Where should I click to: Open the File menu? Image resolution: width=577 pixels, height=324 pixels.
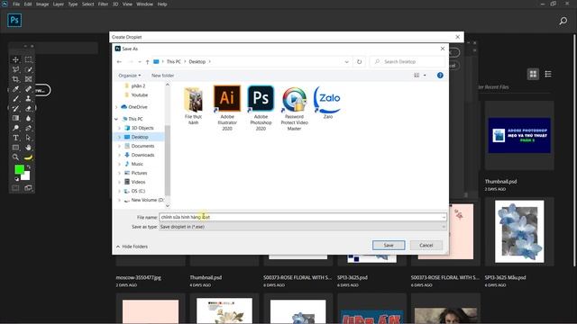coord(16,4)
